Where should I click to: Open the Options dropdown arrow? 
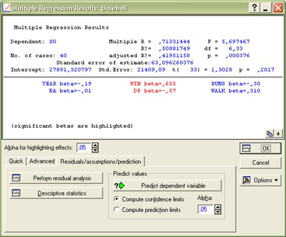pos(276,180)
